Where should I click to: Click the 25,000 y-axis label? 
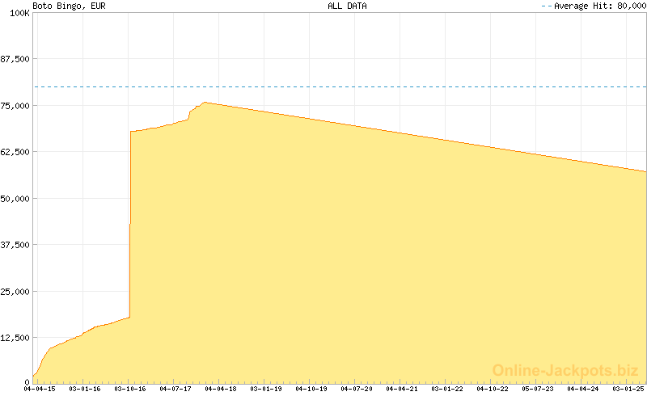click(x=15, y=292)
